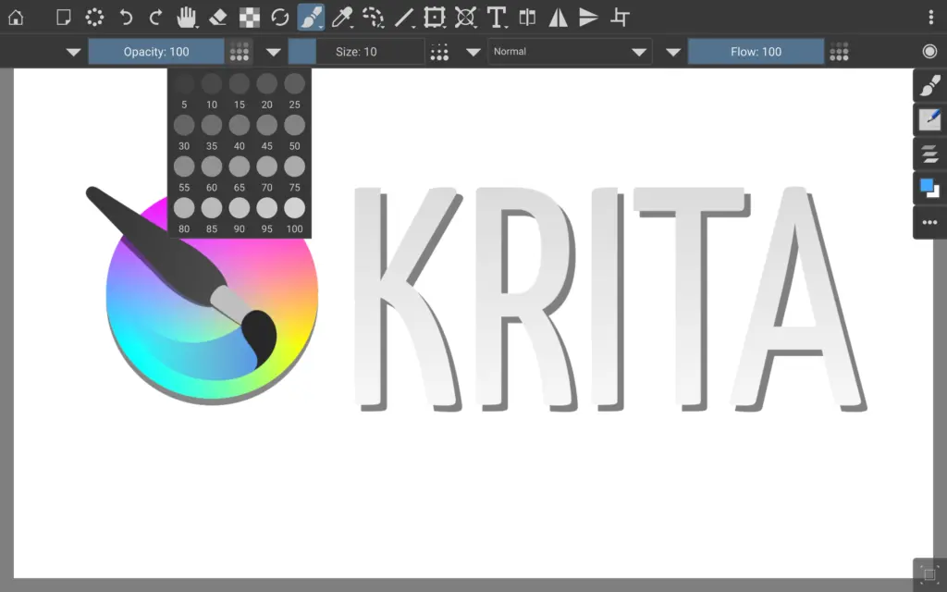Click the Undo arrow
Viewport: 947px width, 592px height.
[125, 18]
